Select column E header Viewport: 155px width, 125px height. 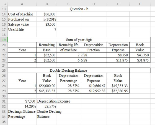pyautogui.click(x=118, y=4)
